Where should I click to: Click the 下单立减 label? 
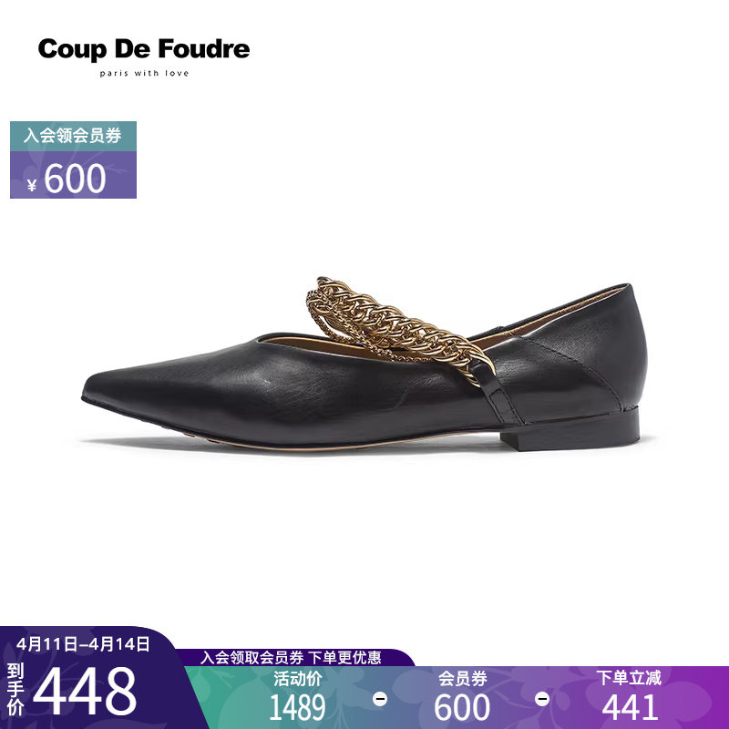point(629,678)
